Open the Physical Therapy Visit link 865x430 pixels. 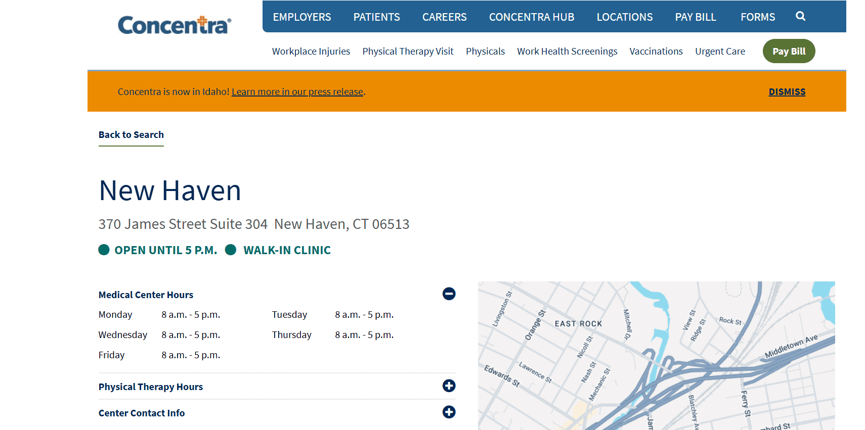pos(408,52)
